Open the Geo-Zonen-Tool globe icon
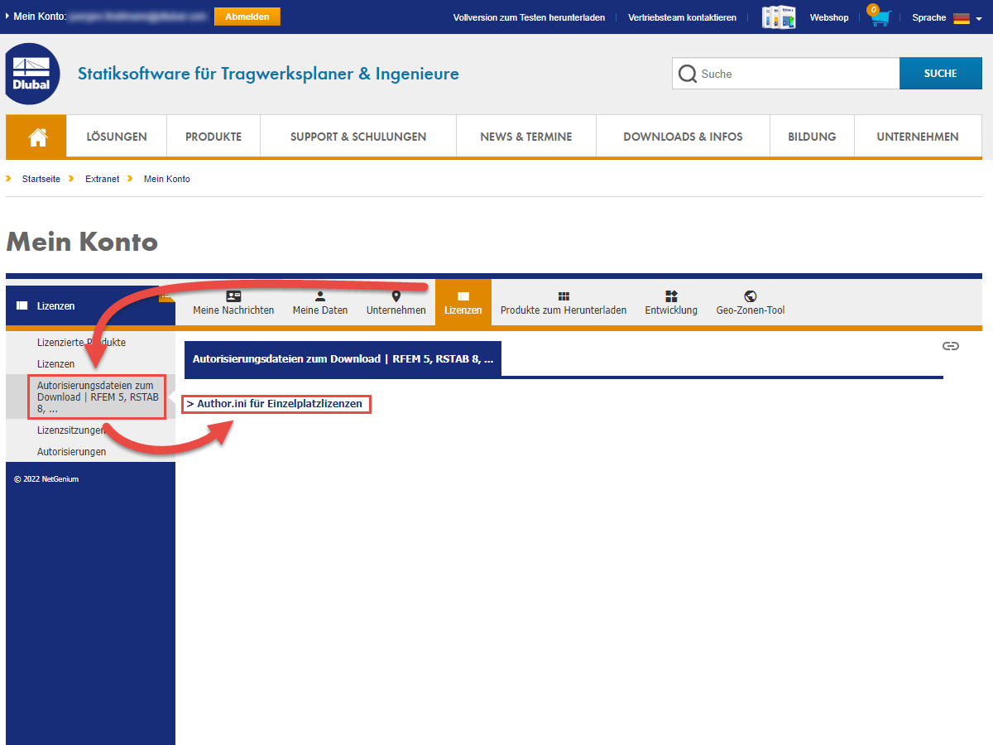Image resolution: width=993 pixels, height=745 pixels. [751, 295]
